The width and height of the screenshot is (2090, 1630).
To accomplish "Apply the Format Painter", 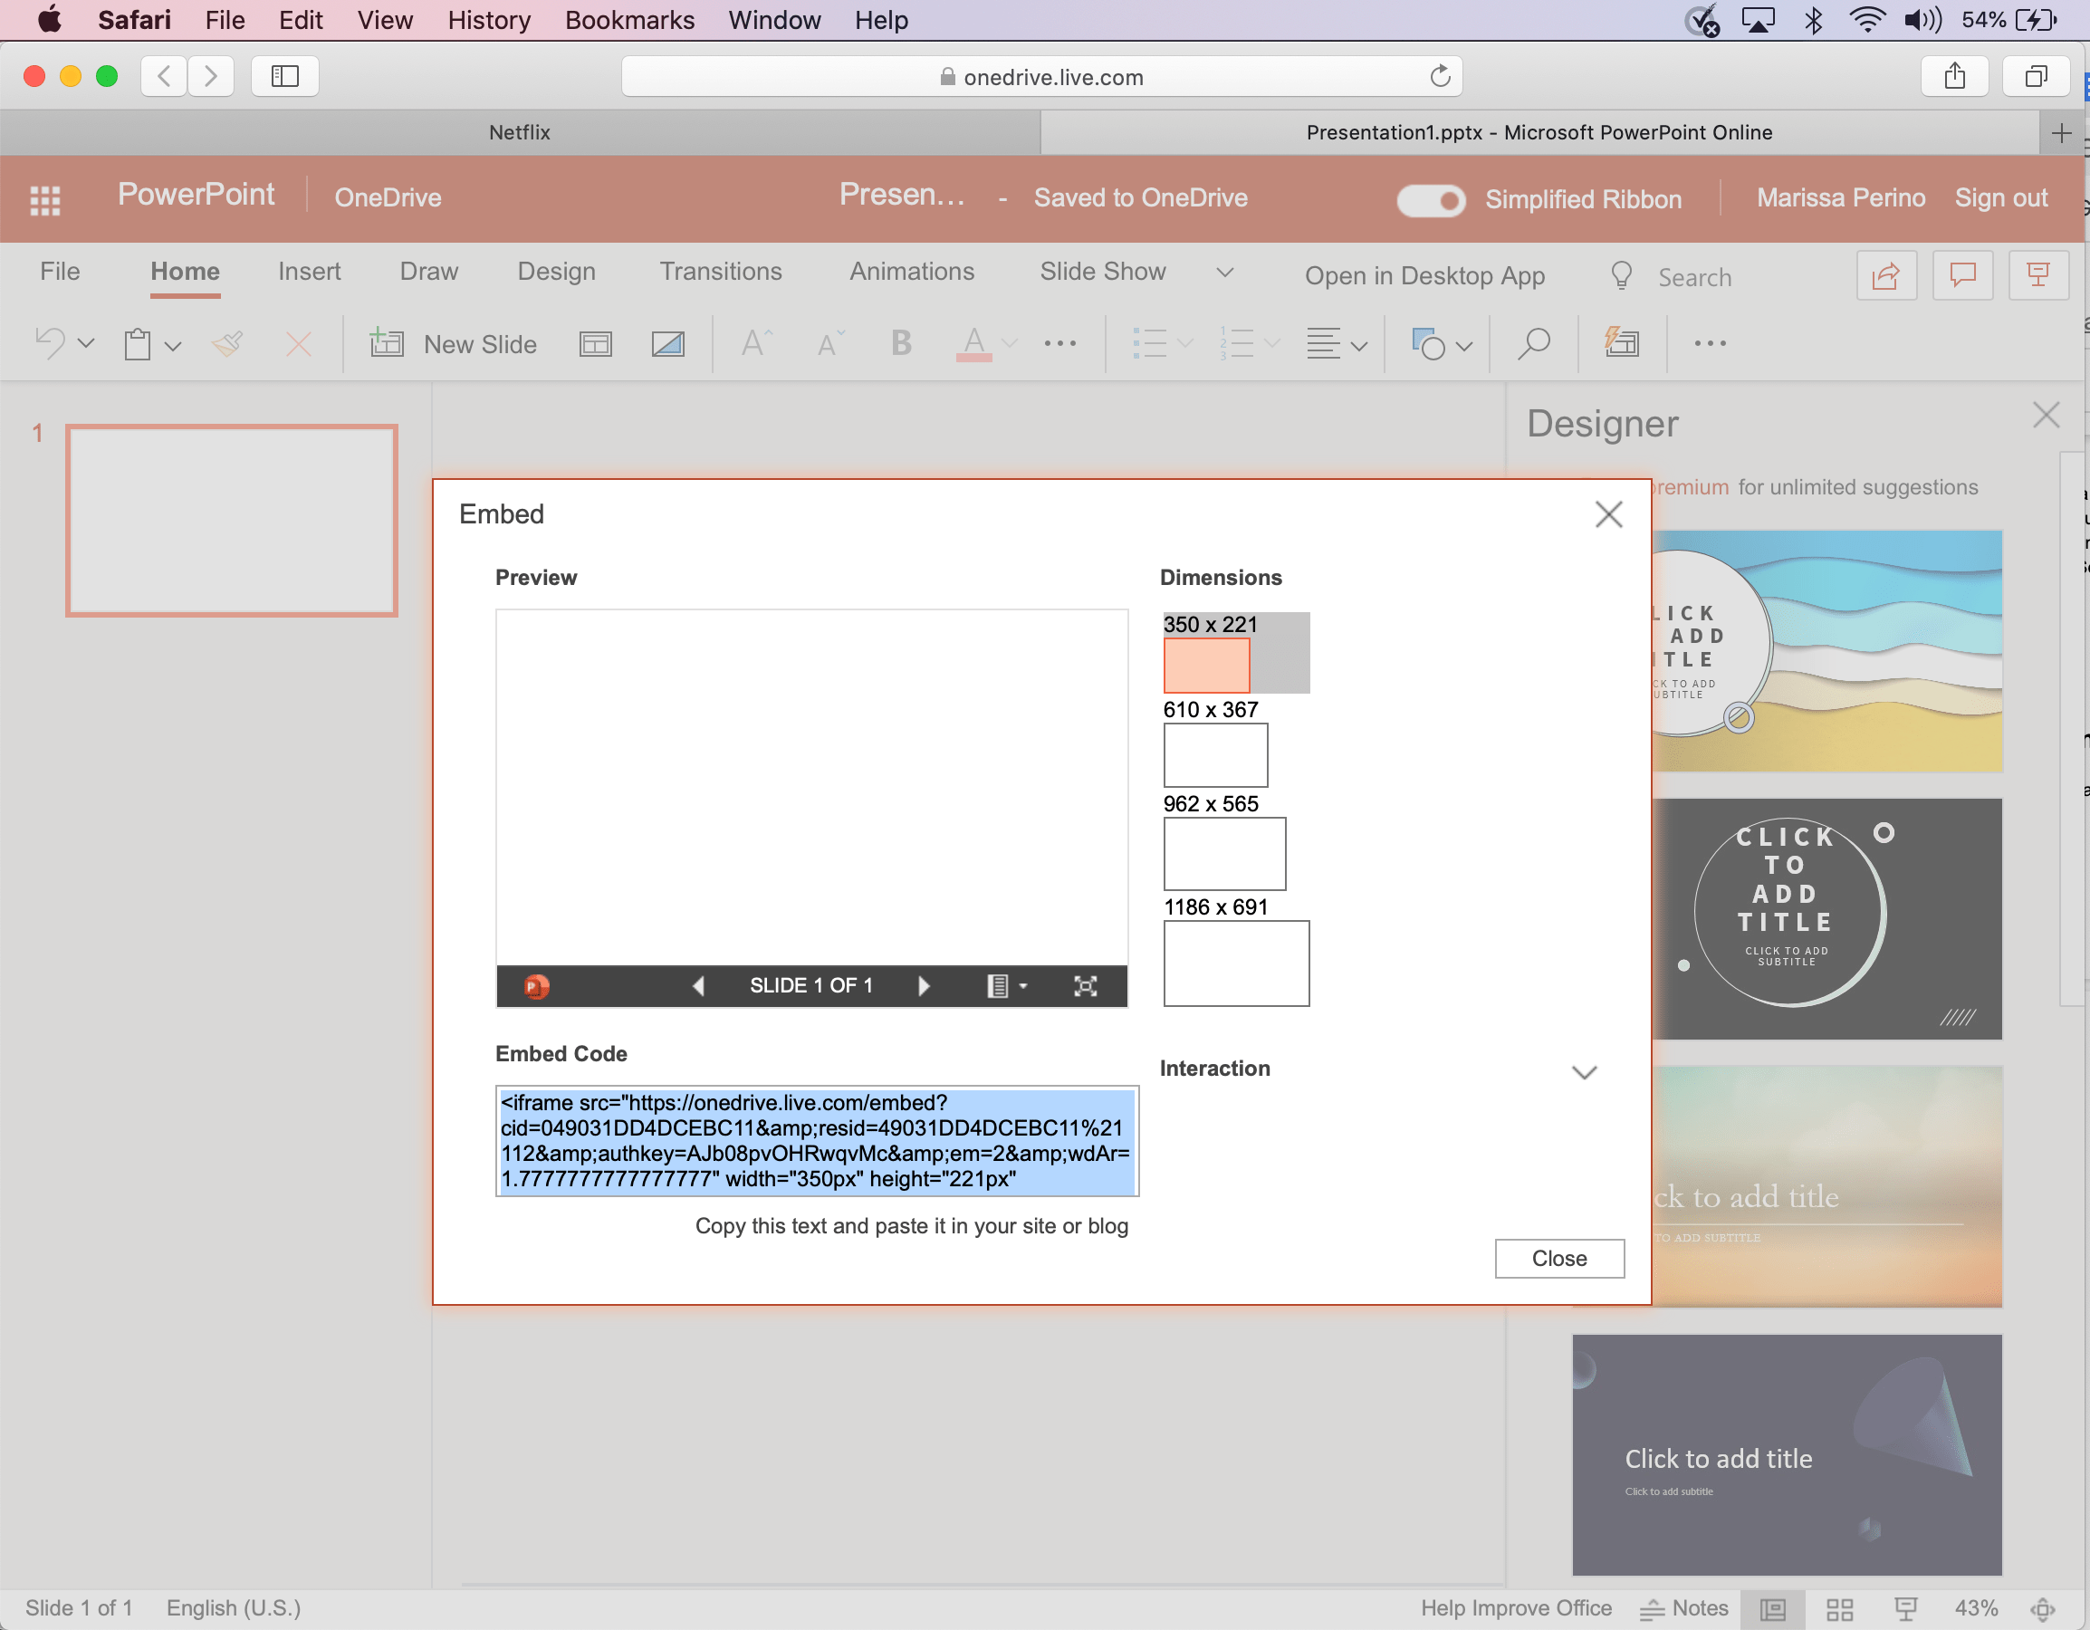I will pyautogui.click(x=226, y=342).
